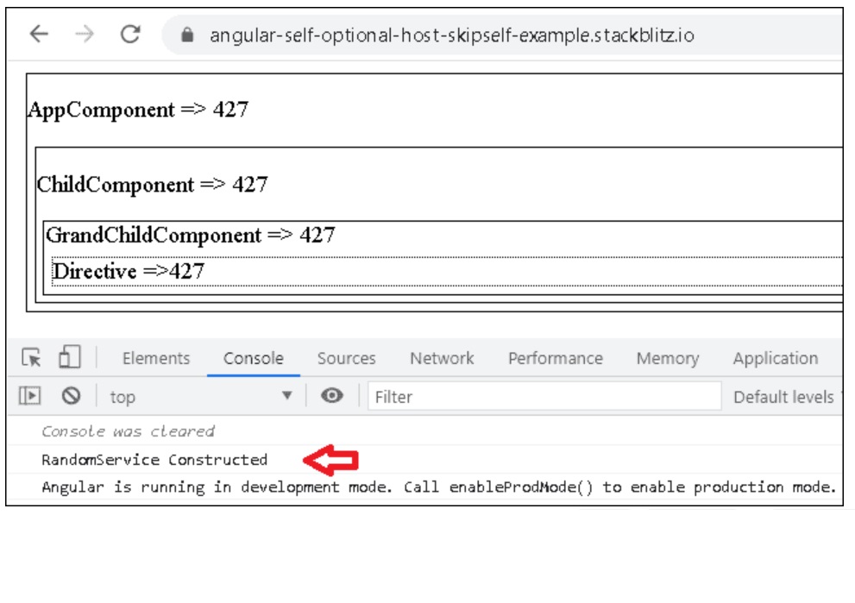
Task: Toggle the device toolbar icon
Action: pyautogui.click(x=69, y=358)
